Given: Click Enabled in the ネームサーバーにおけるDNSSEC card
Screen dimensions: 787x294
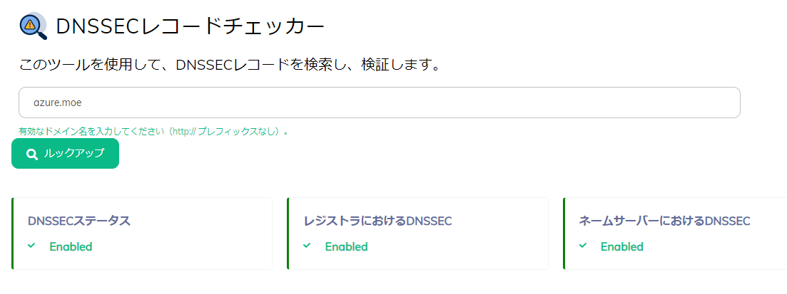Looking at the screenshot, I should tap(621, 247).
